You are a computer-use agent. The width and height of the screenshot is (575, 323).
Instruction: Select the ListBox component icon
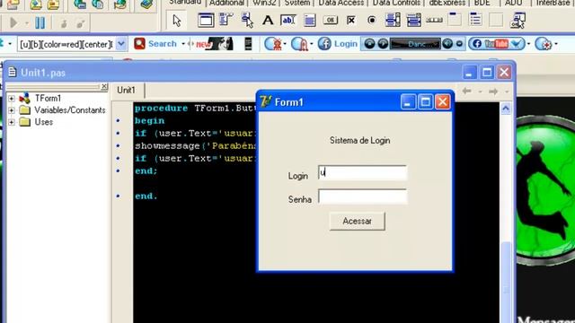coord(393,20)
